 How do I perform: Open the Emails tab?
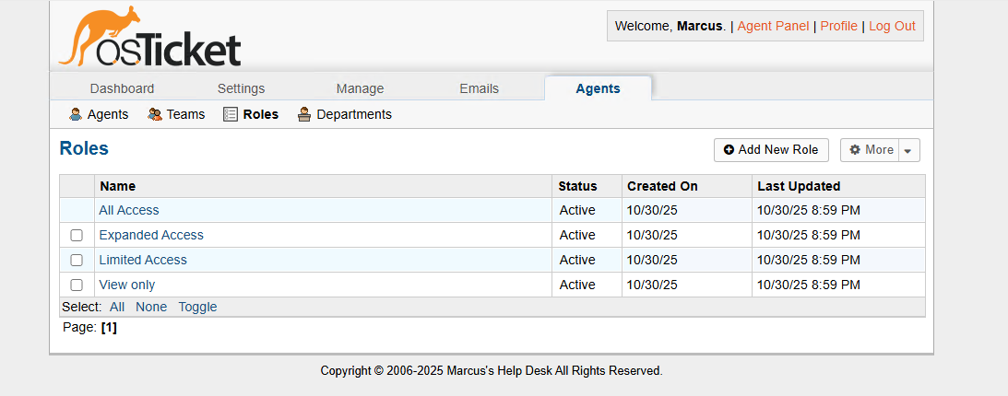point(479,88)
